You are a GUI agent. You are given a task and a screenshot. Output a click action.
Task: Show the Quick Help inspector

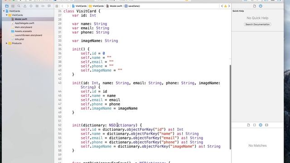point(261,6)
